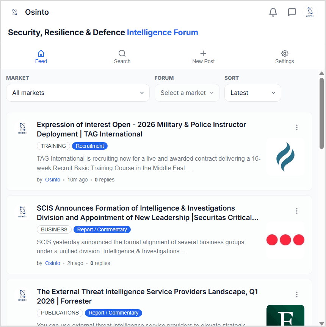Open three-dot menu on TAG International post
This screenshot has height=327, width=326.
[297, 127]
